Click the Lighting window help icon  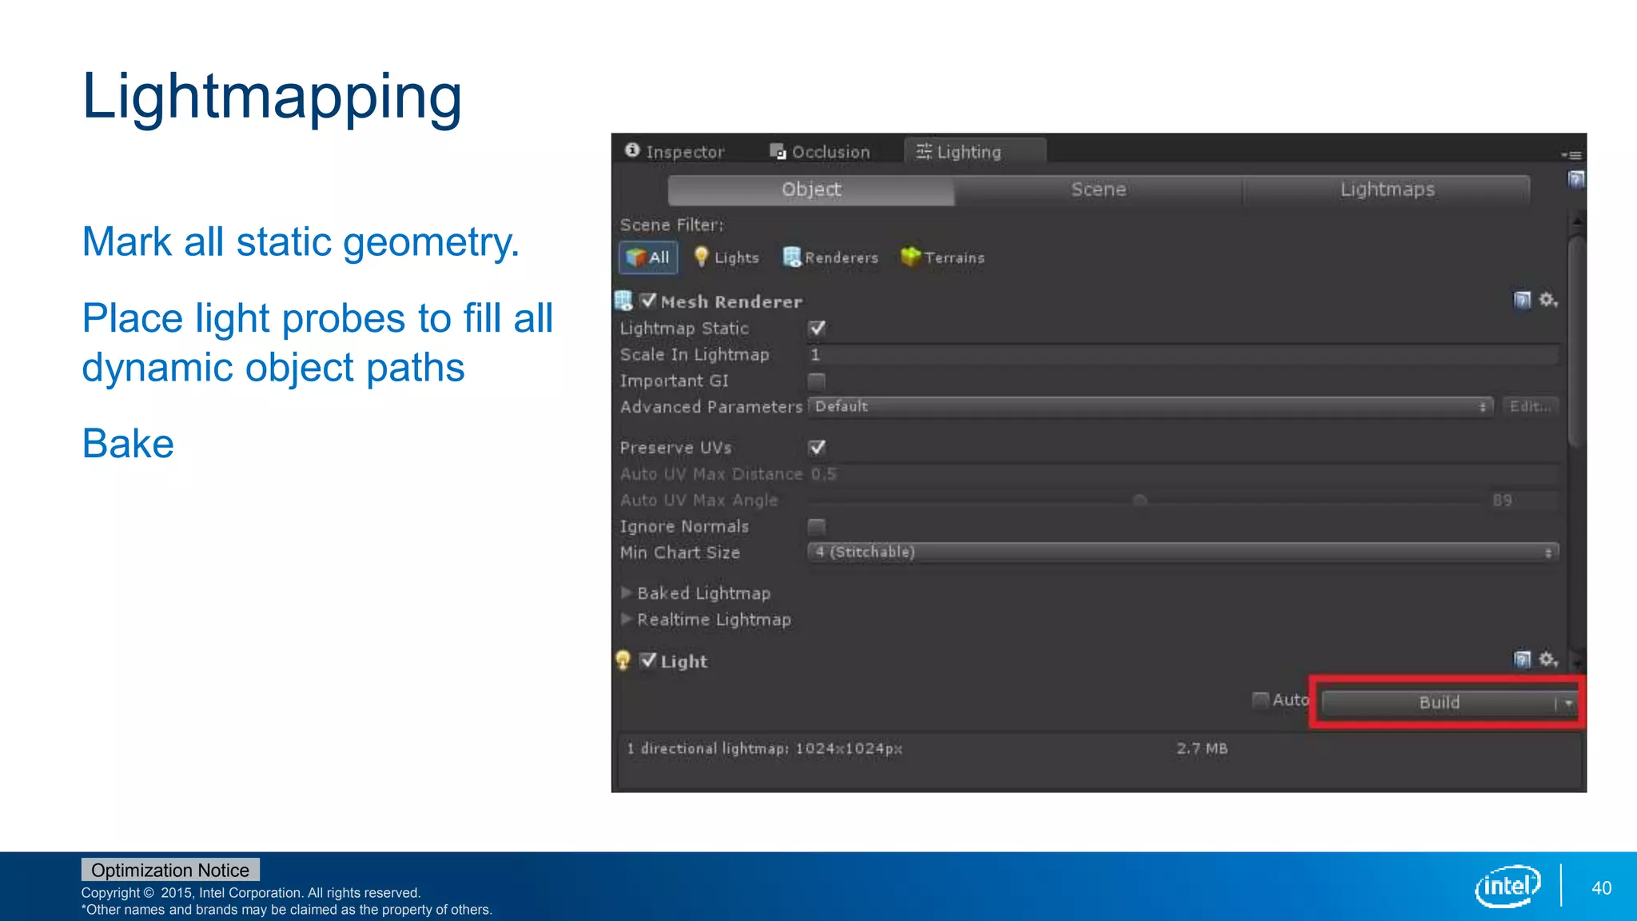(1575, 179)
